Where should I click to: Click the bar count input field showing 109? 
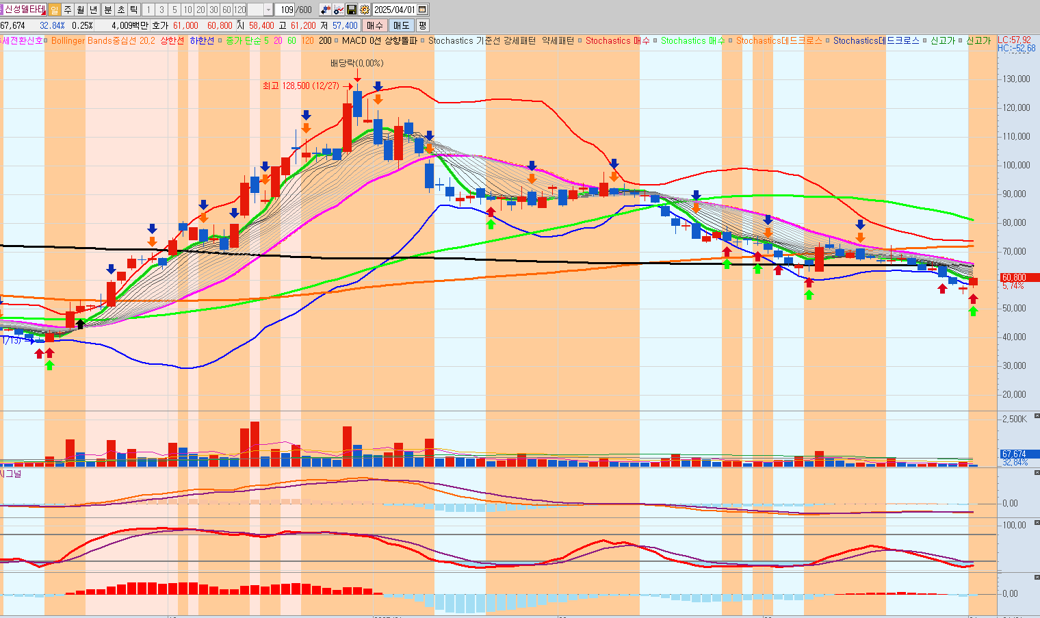click(x=285, y=10)
